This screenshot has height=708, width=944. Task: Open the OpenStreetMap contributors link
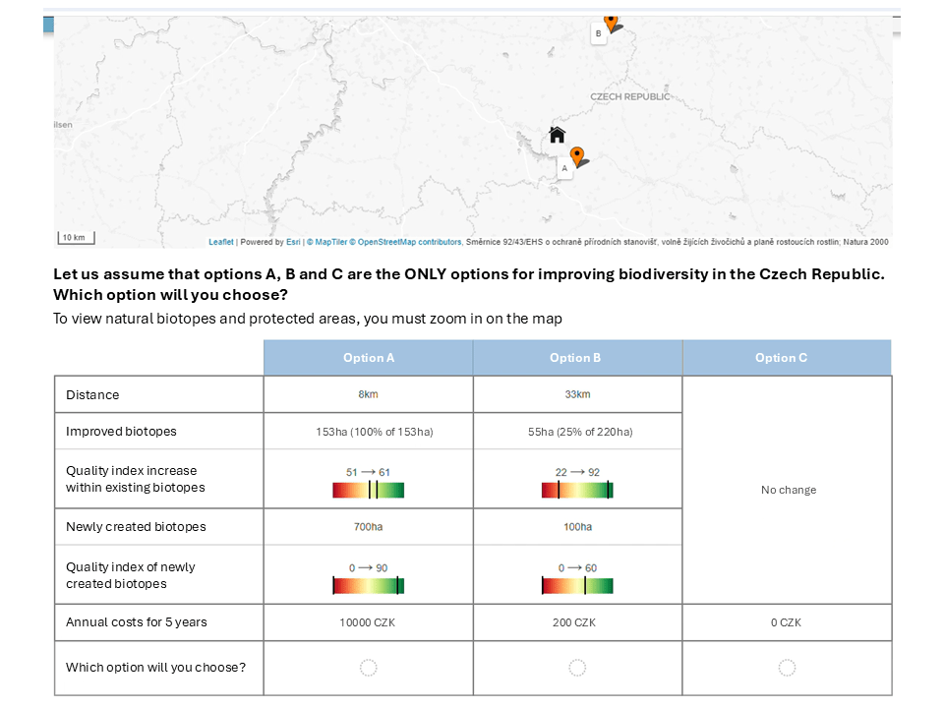point(409,242)
